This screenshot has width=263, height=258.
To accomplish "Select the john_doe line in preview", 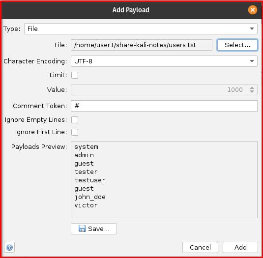I will [90, 197].
